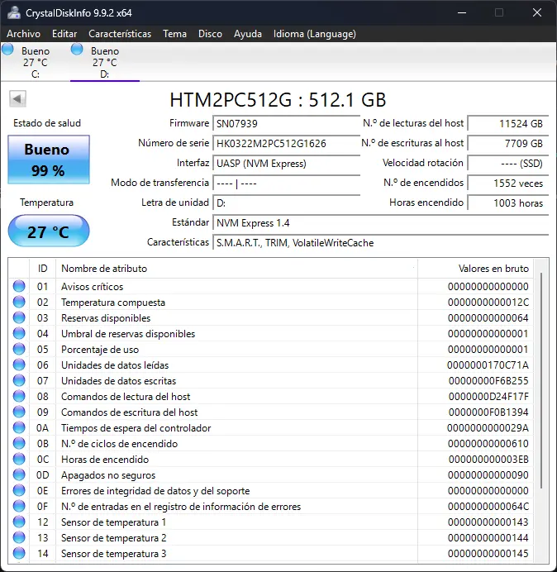This screenshot has height=572, width=557.
Task: Open the Ayuda menu
Action: (x=248, y=34)
